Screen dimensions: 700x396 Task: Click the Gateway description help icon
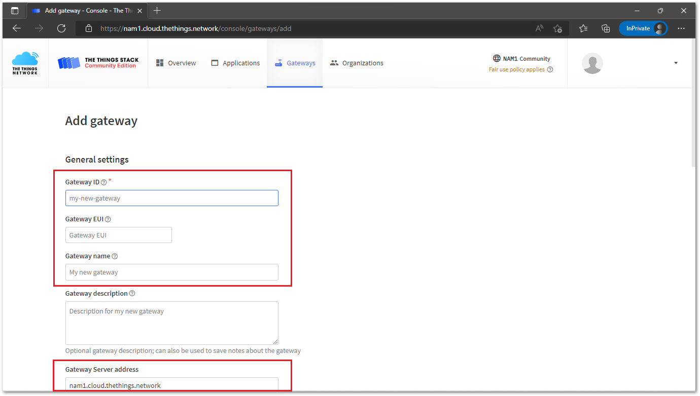point(132,293)
